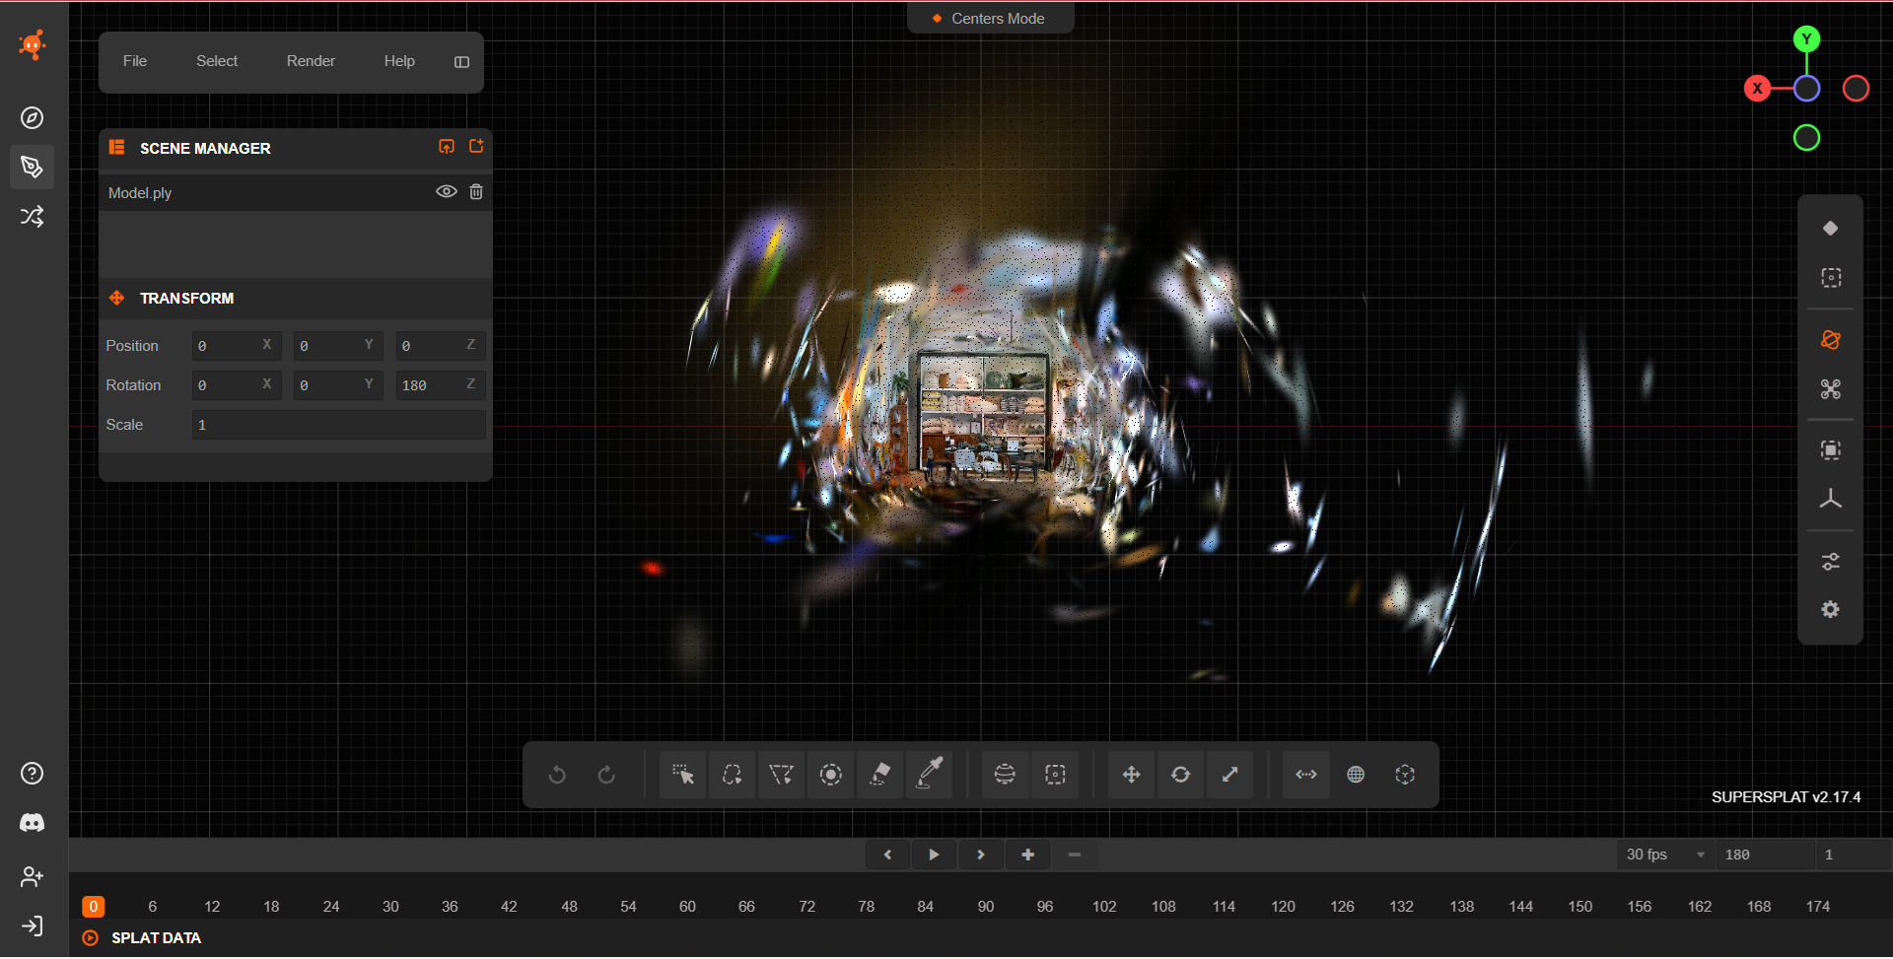This screenshot has width=1893, height=959.
Task: Jump to frame 90 on timeline
Action: 986,908
